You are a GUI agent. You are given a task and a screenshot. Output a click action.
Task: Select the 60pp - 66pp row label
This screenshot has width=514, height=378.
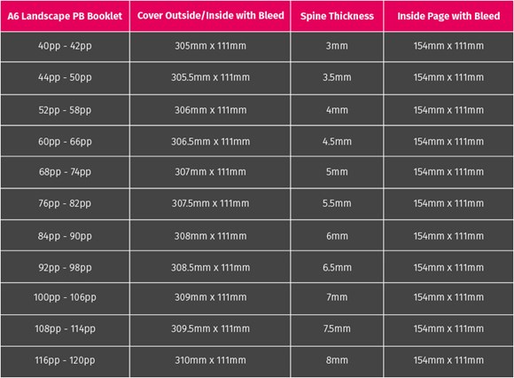pyautogui.click(x=65, y=141)
